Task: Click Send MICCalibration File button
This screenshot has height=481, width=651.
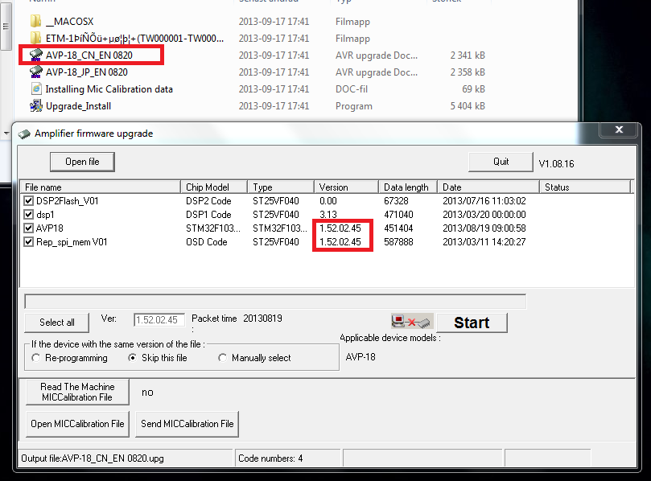Action: 187,424
